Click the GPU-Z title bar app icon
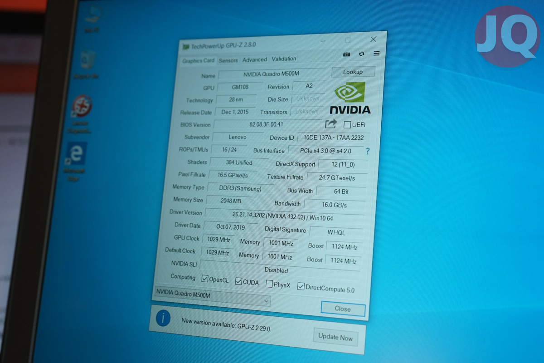Image resolution: width=544 pixels, height=363 pixels. tap(186, 47)
